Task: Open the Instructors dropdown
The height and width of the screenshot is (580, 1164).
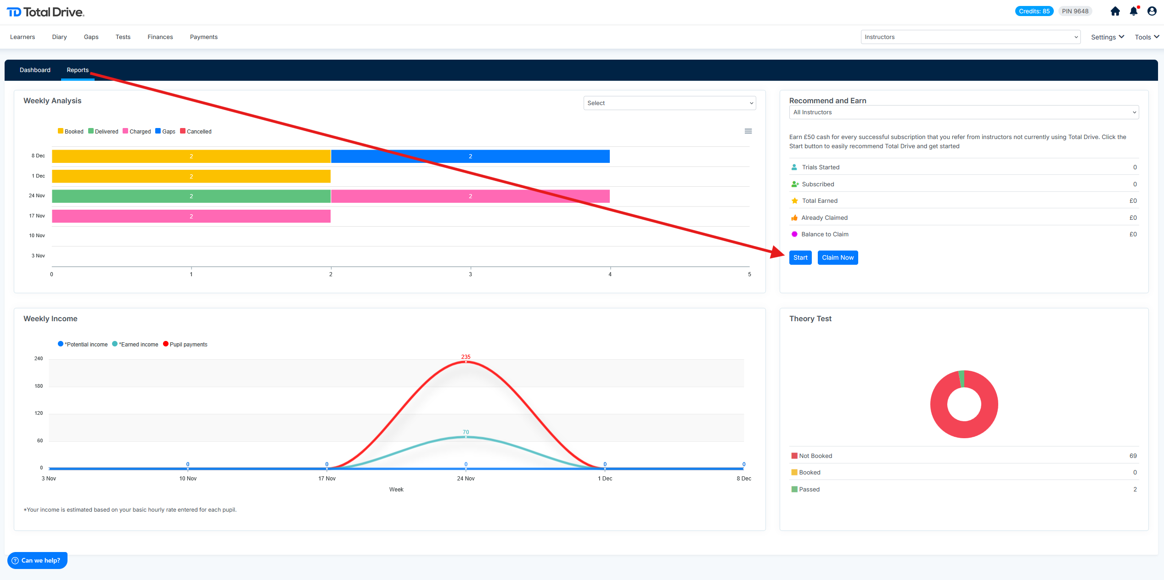Action: [970, 37]
